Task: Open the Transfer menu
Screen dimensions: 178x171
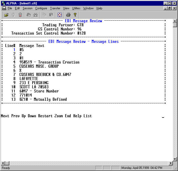Action: [x=55, y=8]
